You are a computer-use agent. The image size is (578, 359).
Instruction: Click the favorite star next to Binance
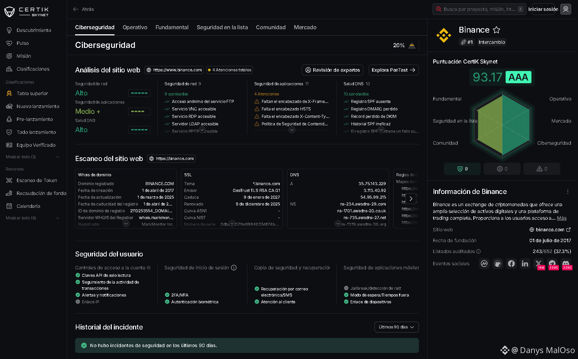click(496, 30)
